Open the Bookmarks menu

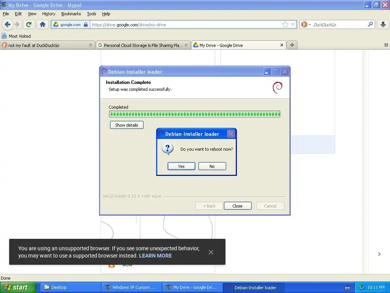tap(71, 14)
